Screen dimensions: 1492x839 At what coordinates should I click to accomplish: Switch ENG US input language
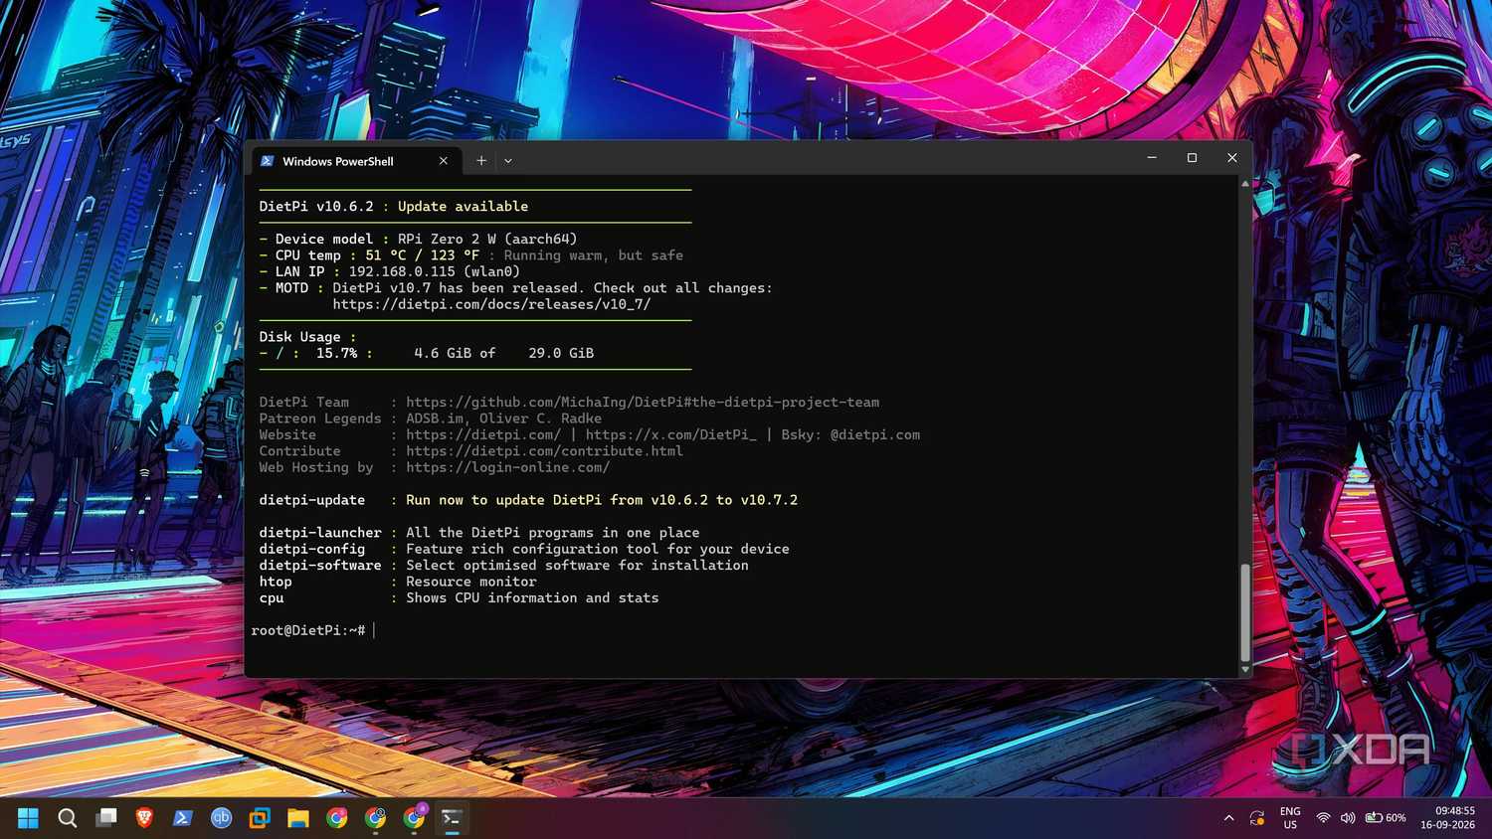pyautogui.click(x=1290, y=818)
